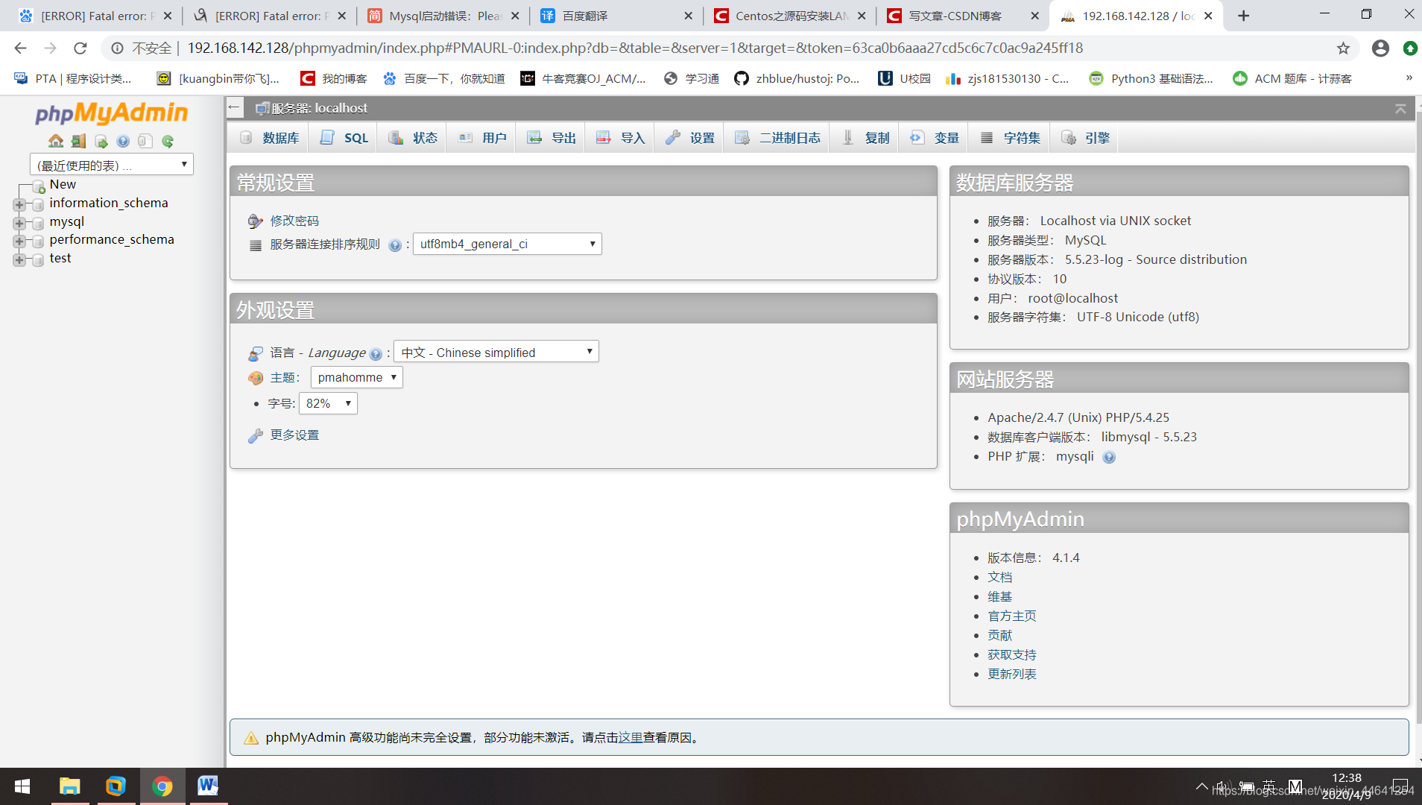Expand the performance_schema database node
This screenshot has width=1422, height=805.
[19, 241]
